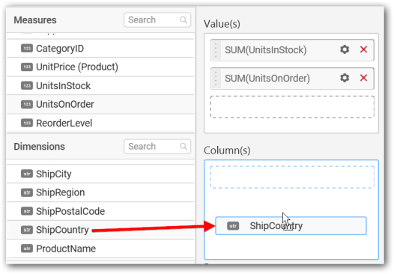Open settings gear for SUM(UnitsOnOrder)
The width and height of the screenshot is (394, 274).
[345, 78]
